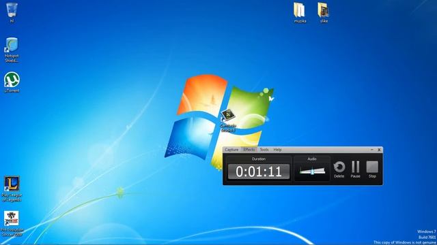
Task: Delete the current recording
Action: (x=339, y=169)
